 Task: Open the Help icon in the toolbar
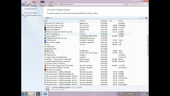[146, 18]
